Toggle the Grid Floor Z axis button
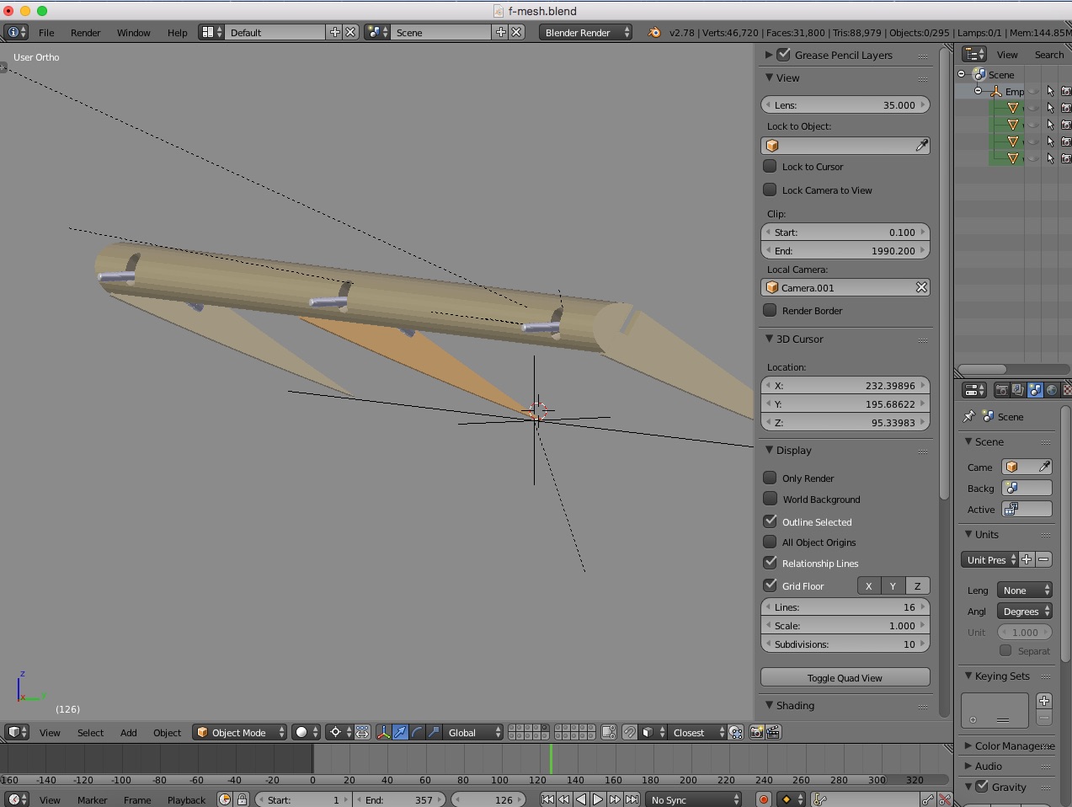This screenshot has width=1072, height=807. click(x=917, y=586)
